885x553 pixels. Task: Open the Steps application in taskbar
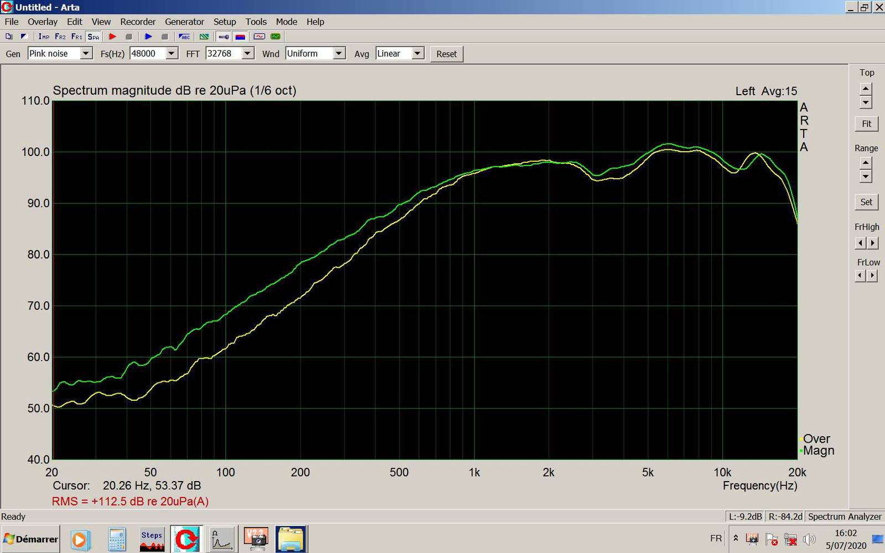(152, 539)
